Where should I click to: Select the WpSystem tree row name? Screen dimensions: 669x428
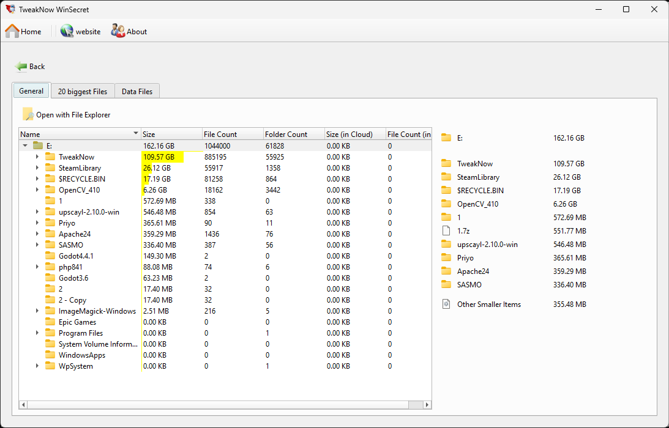click(x=75, y=366)
